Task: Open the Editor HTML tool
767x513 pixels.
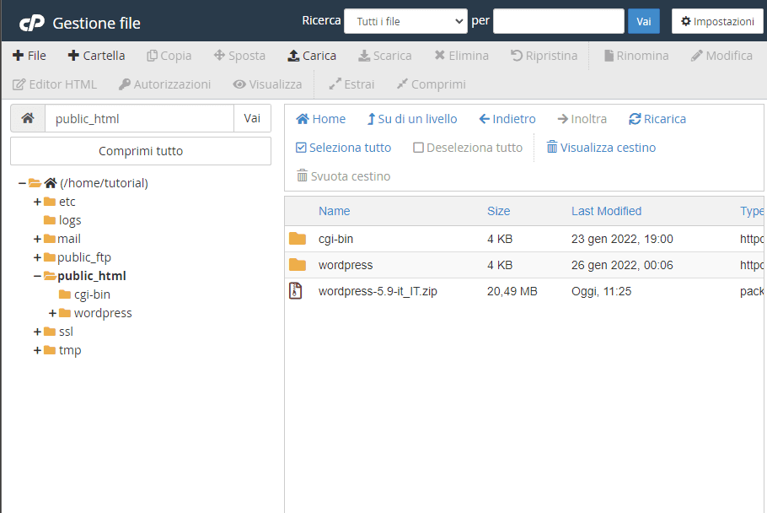Action: (x=55, y=84)
